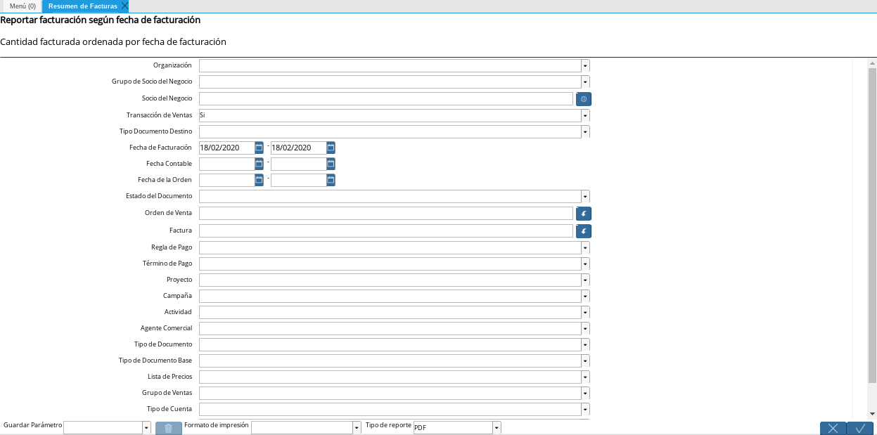Open the Regla de Pago dropdown
877x435 pixels.
pyautogui.click(x=585, y=247)
